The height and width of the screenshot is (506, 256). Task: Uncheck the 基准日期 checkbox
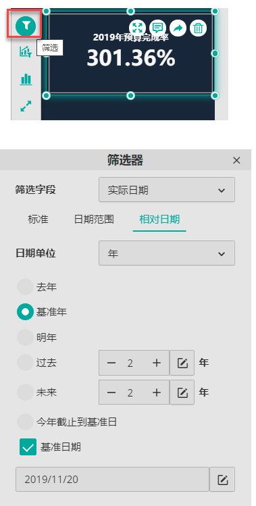pyautogui.click(x=28, y=447)
